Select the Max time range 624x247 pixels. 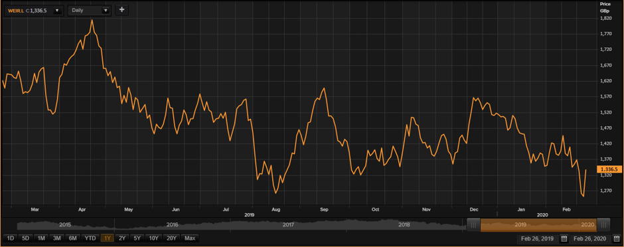click(190, 238)
